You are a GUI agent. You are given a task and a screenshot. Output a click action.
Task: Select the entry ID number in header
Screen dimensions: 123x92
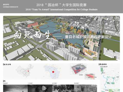[x=11, y=7]
